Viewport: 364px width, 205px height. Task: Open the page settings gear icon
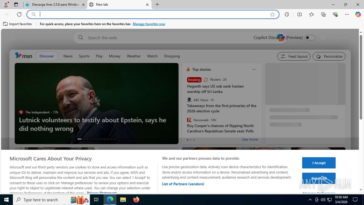(323, 38)
